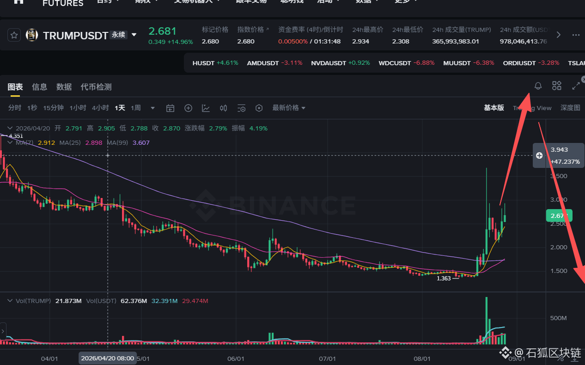Open the hexagon settings icon in chart toolbar

(x=259, y=108)
